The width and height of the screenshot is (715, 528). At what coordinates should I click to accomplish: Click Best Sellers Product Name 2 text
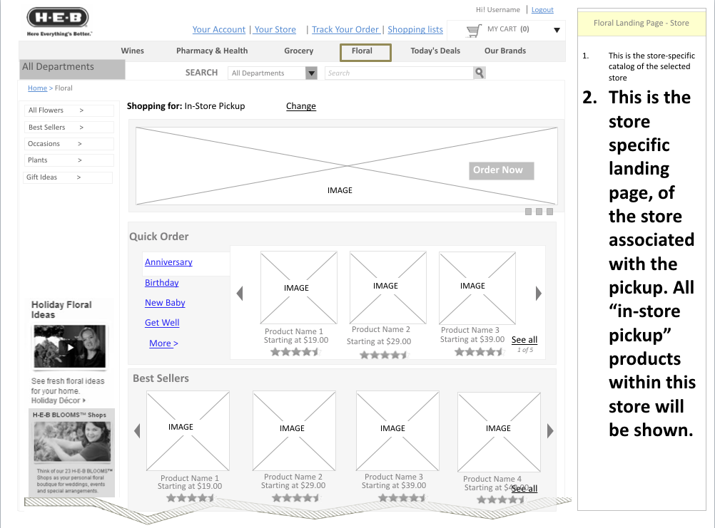tap(293, 477)
